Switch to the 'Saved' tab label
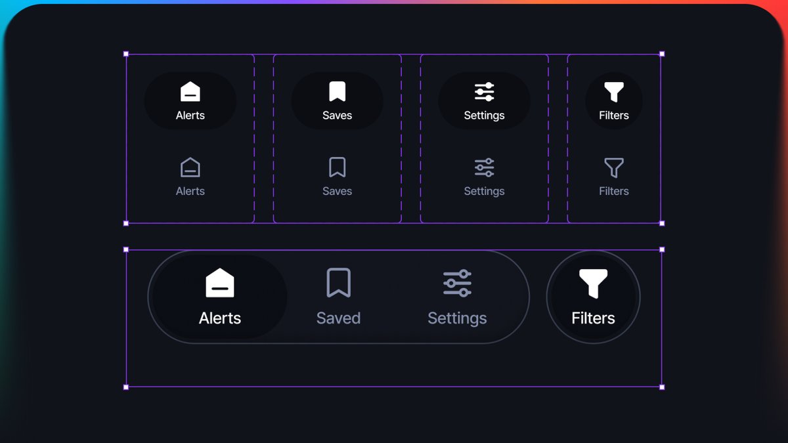Image resolution: width=788 pixels, height=443 pixels. [339, 318]
